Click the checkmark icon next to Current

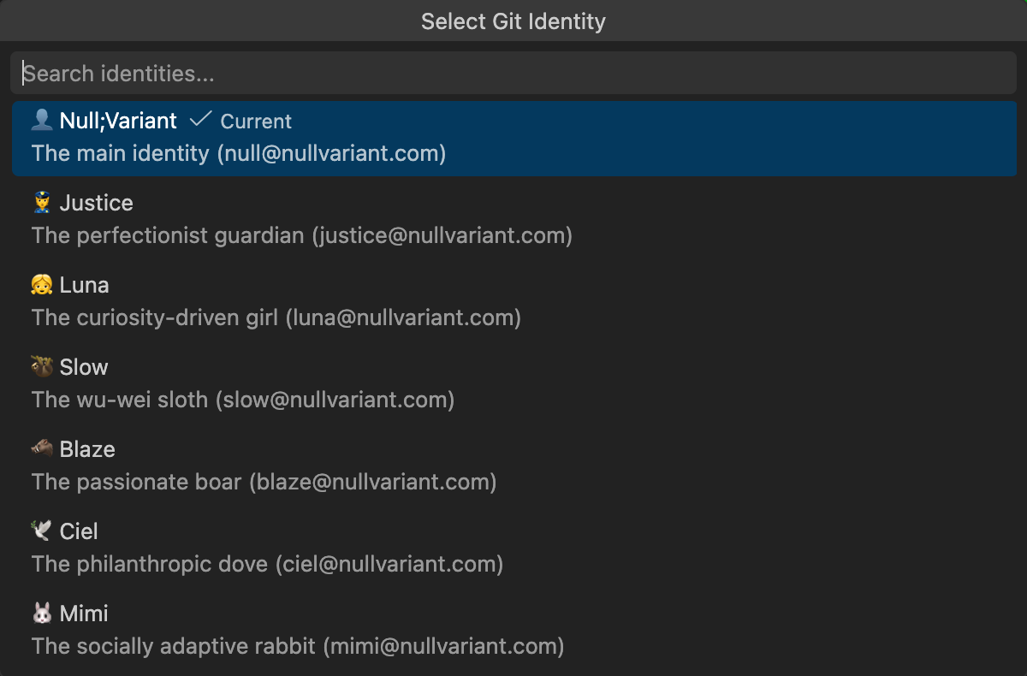pyautogui.click(x=200, y=120)
